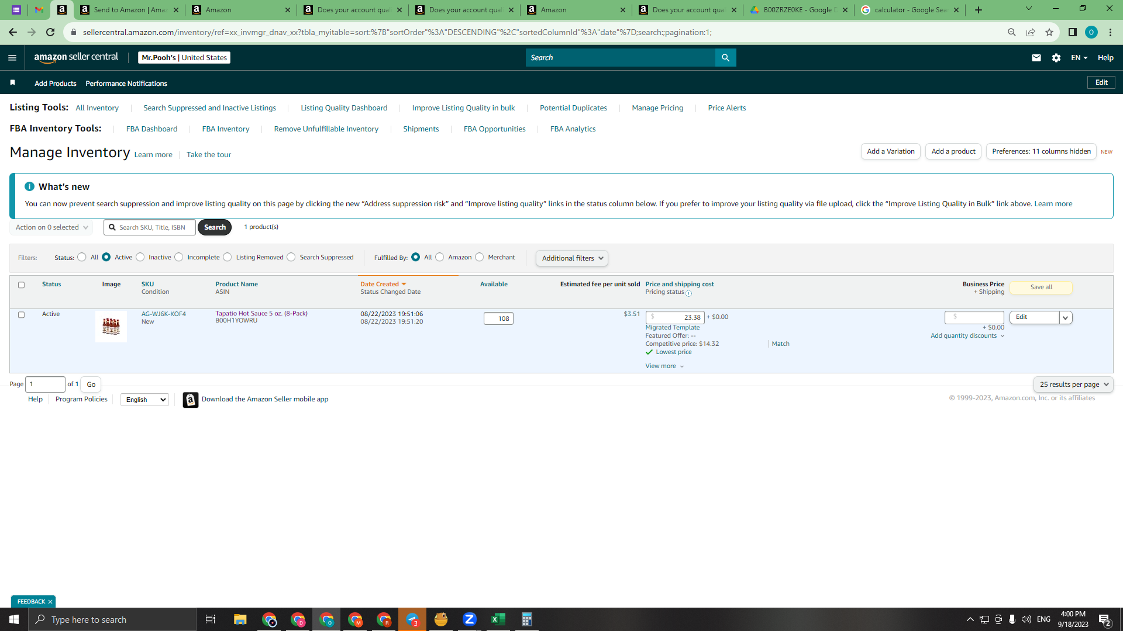
Task: Open the Calculator app in the taskbar
Action: (x=527, y=619)
